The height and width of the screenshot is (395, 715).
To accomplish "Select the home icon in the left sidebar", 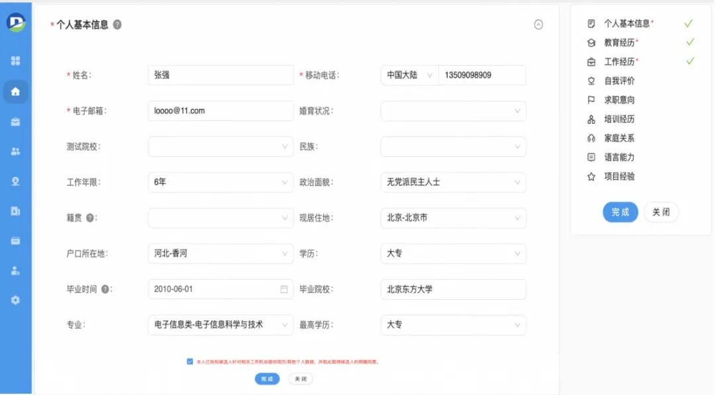I will [x=16, y=93].
